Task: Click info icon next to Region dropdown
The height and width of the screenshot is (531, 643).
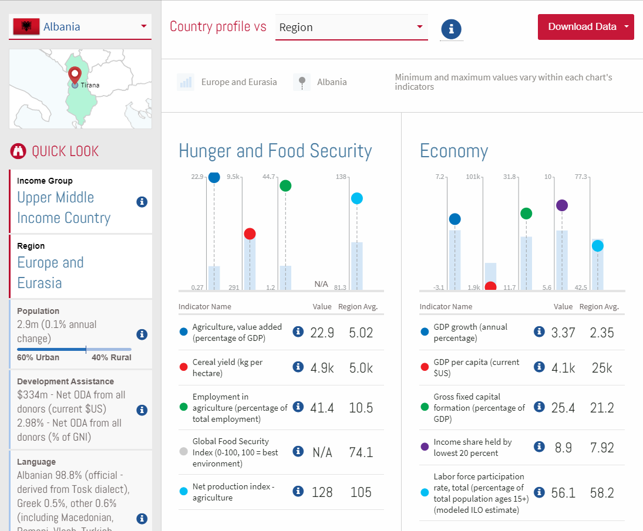Action: tap(451, 28)
